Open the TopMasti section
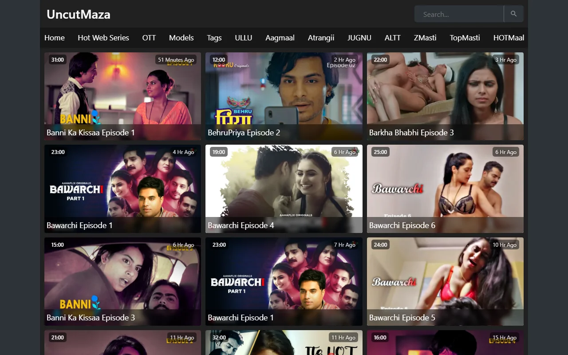Viewport: 568px width, 355px height. (465, 38)
